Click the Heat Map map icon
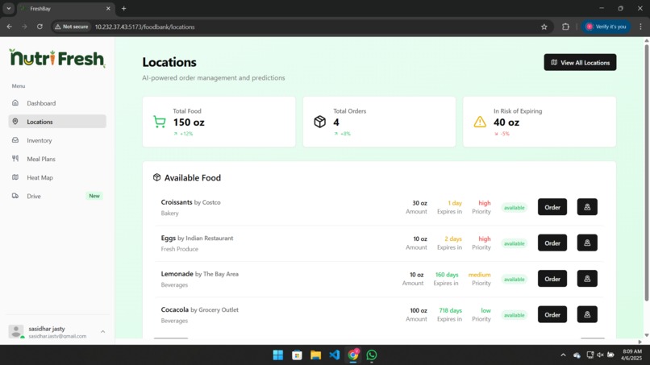This screenshot has width=650, height=365. click(15, 177)
